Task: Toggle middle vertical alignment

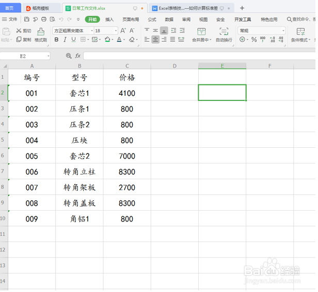Action: coord(155,30)
